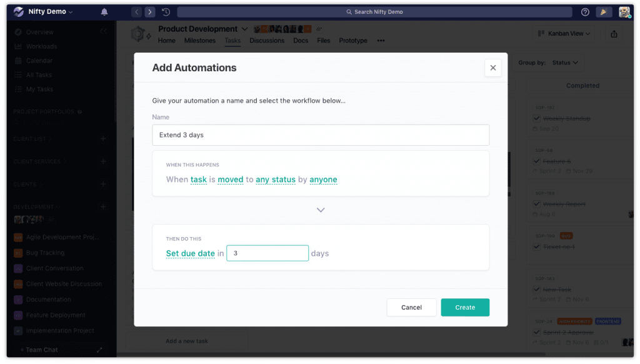Click the days number input field

point(267,253)
